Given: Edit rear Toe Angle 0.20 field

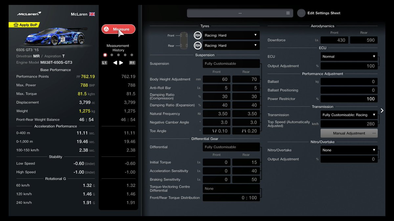Looking at the screenshot, I should click(x=246, y=131).
